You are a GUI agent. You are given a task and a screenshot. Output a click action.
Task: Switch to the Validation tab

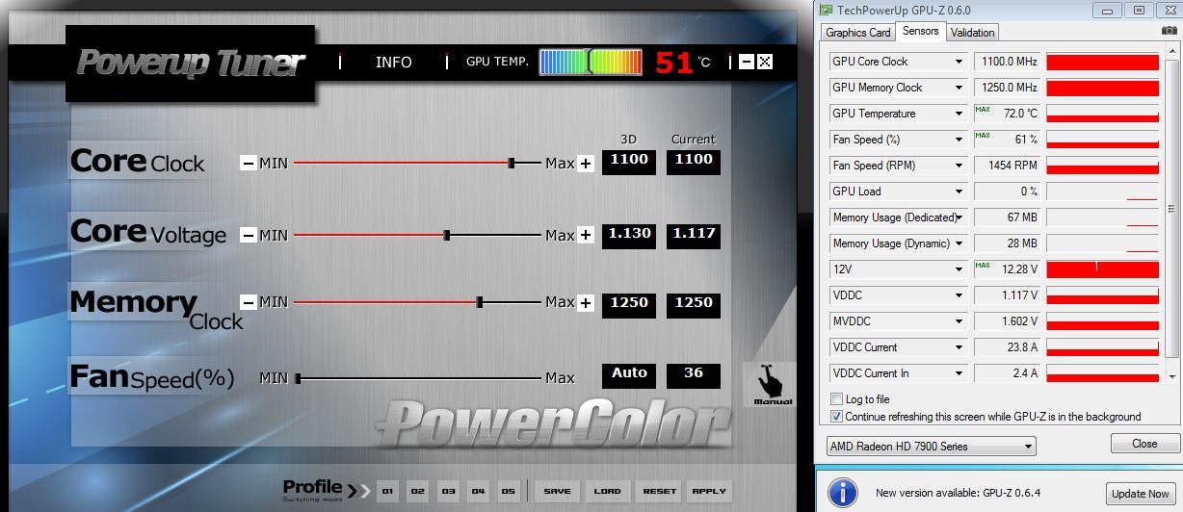(x=972, y=32)
